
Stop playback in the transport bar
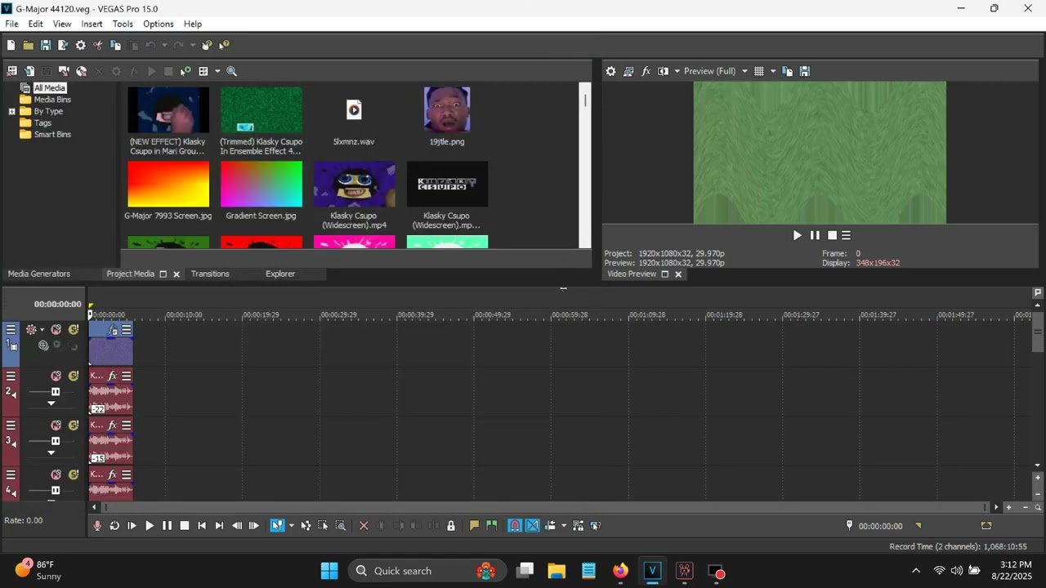coord(185,526)
